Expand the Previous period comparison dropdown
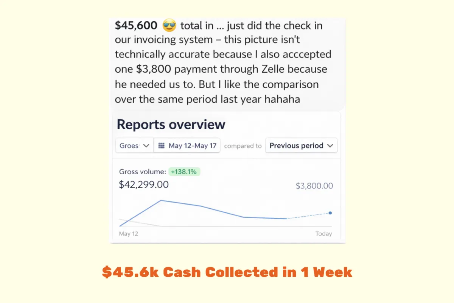 tap(301, 145)
